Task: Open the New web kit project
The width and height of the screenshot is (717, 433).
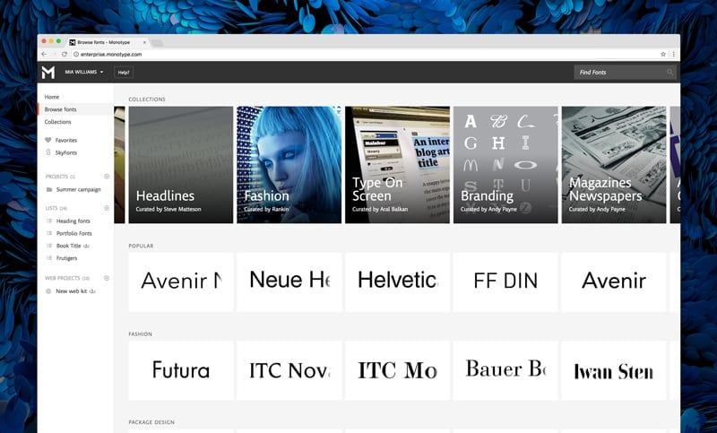Action: pyautogui.click(x=72, y=290)
